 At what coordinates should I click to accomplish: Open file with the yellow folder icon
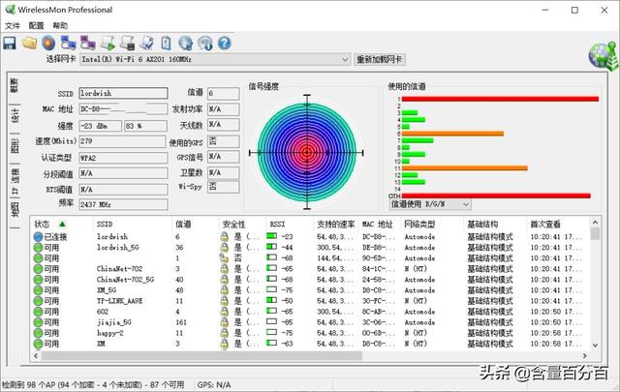30,44
